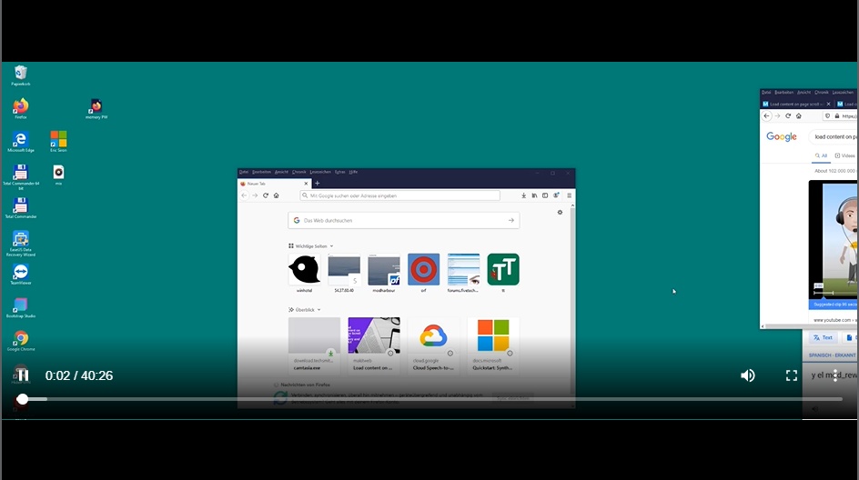Viewport: 859px width, 480px height.
Task: Open the Chronik menu in the center Firefox window
Action: coord(299,172)
